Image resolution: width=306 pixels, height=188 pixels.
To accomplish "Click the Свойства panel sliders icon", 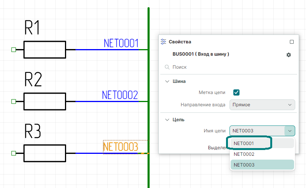I will [163, 42].
